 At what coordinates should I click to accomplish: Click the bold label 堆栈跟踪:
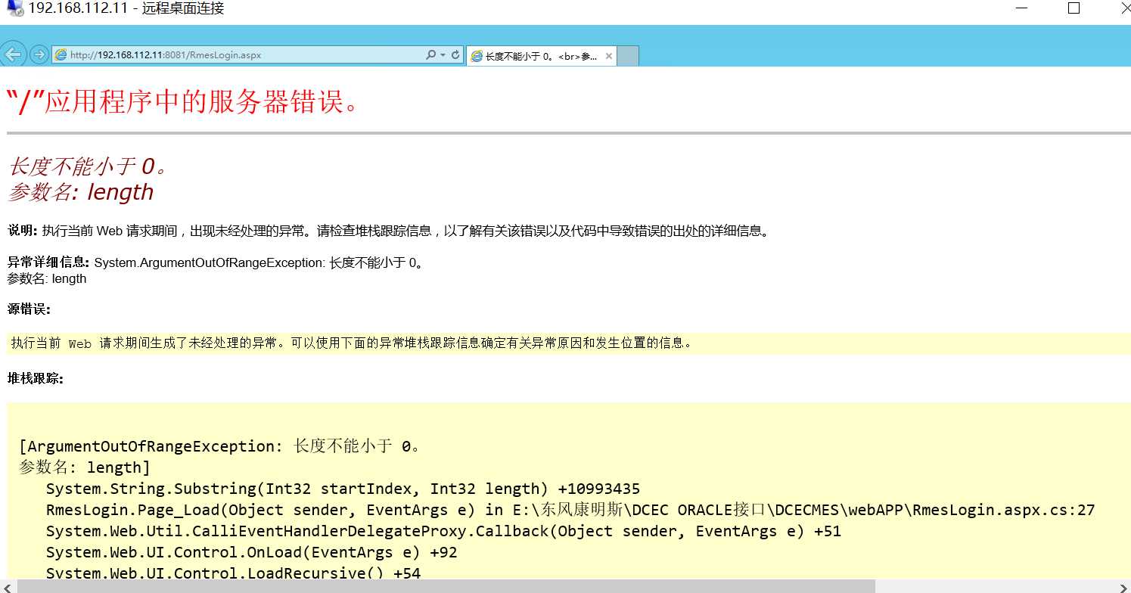coord(36,378)
